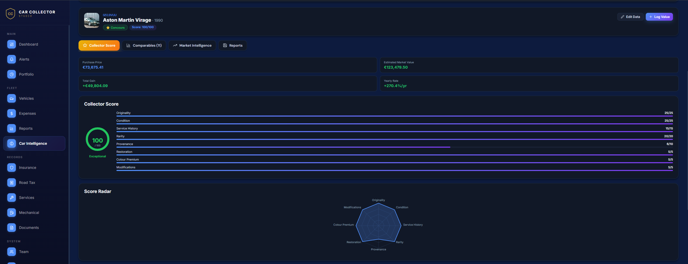Click the Condition 25/25 score value
The width and height of the screenshot is (688, 264).
[x=669, y=121]
